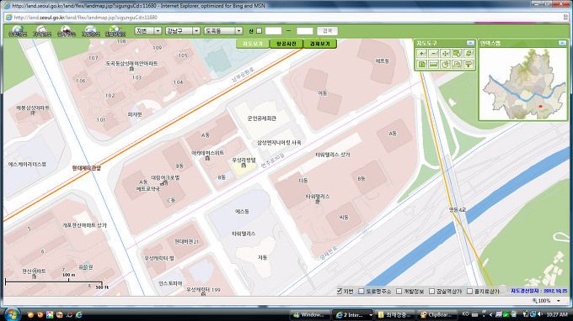
Task: Switch to the 겹쳐보기 overlay view tab
Action: (319, 44)
